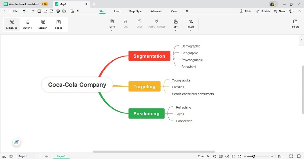Screen dimensions: 304x159
Task: Click the Share button
Action: [x=280, y=11]
